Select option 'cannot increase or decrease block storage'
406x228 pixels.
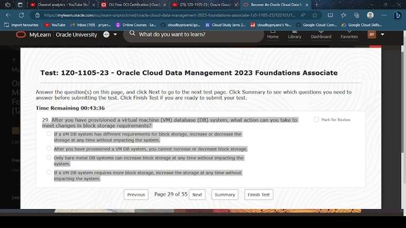[49, 148]
